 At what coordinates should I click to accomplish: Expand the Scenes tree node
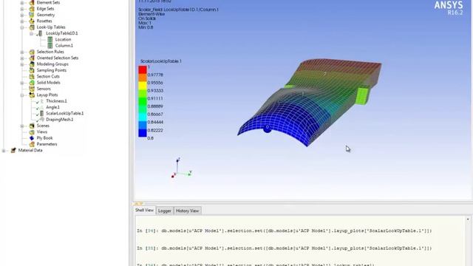[22, 126]
